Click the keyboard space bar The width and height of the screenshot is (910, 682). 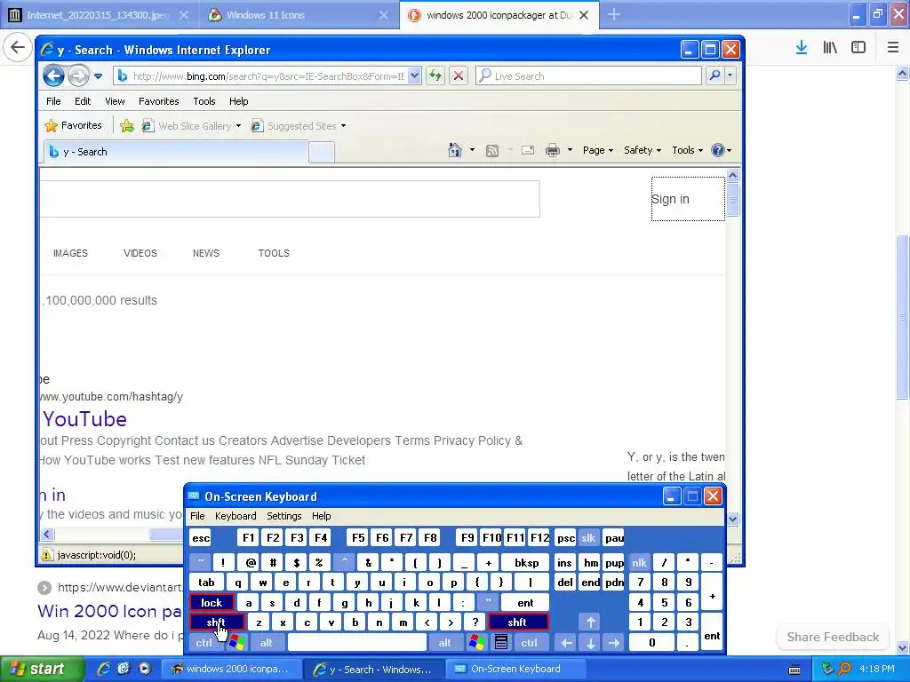pyautogui.click(x=357, y=642)
